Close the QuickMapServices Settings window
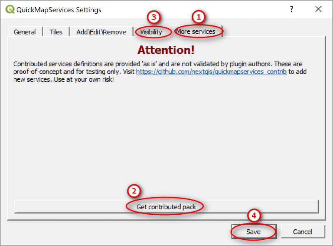Image resolution: width=333 pixels, height=246 pixels. click(x=318, y=9)
